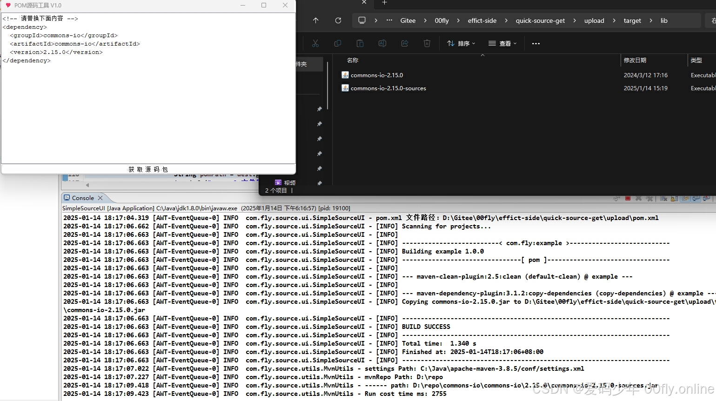Expand chevron after the This PC icon
The image size is (716, 401).
click(x=376, y=20)
